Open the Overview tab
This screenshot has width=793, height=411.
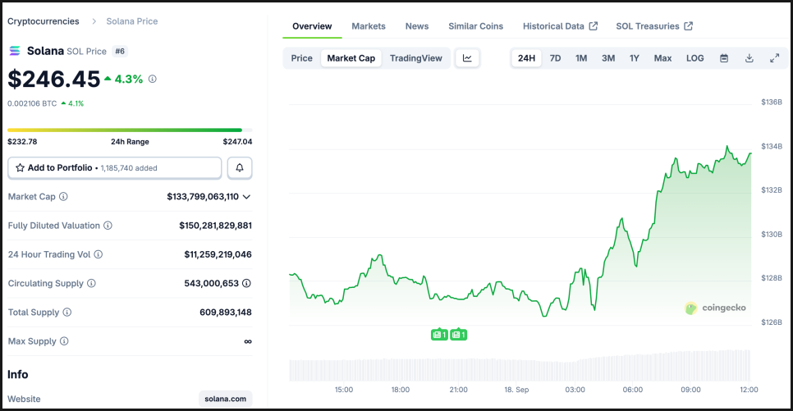(x=312, y=26)
